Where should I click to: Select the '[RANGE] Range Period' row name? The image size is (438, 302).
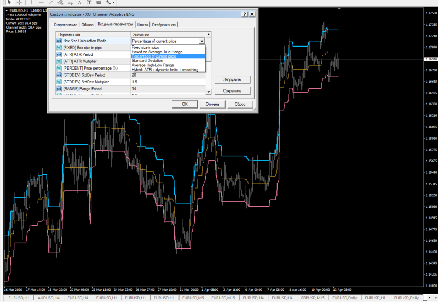click(83, 89)
